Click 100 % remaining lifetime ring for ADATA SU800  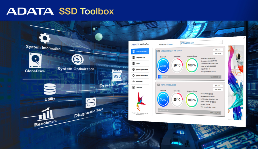coord(192,100)
